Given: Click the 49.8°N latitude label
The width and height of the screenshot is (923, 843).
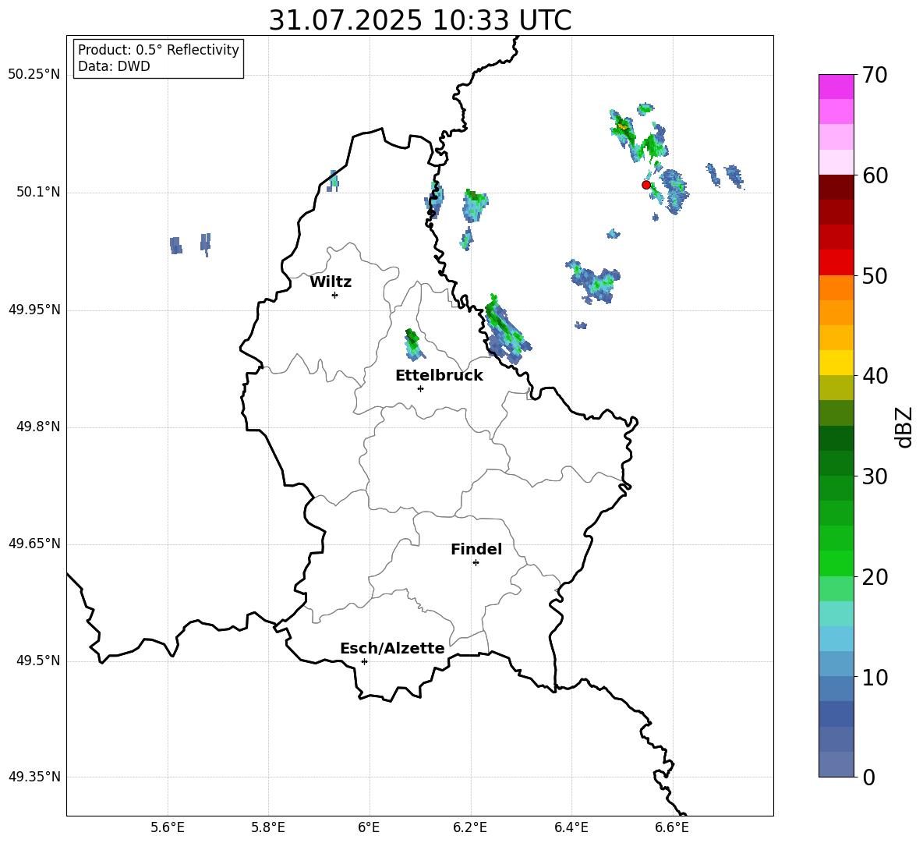Looking at the screenshot, I should coord(38,427).
